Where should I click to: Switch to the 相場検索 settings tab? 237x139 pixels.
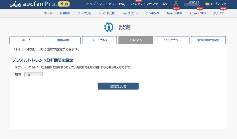click(x=63, y=40)
